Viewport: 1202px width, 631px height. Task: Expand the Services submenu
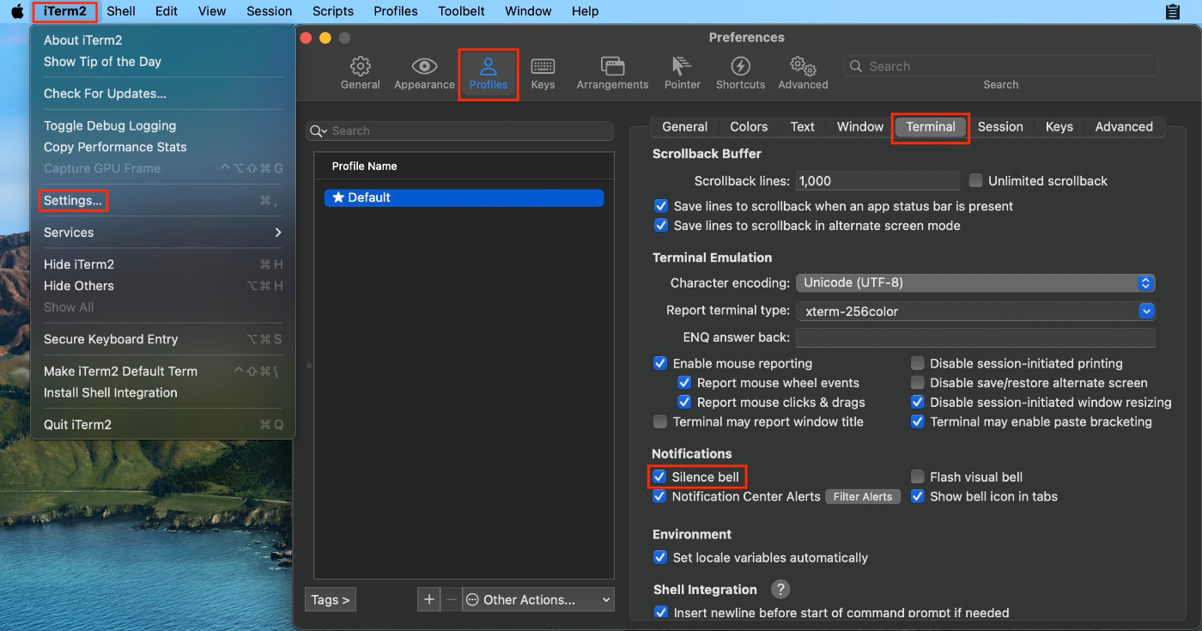point(163,233)
